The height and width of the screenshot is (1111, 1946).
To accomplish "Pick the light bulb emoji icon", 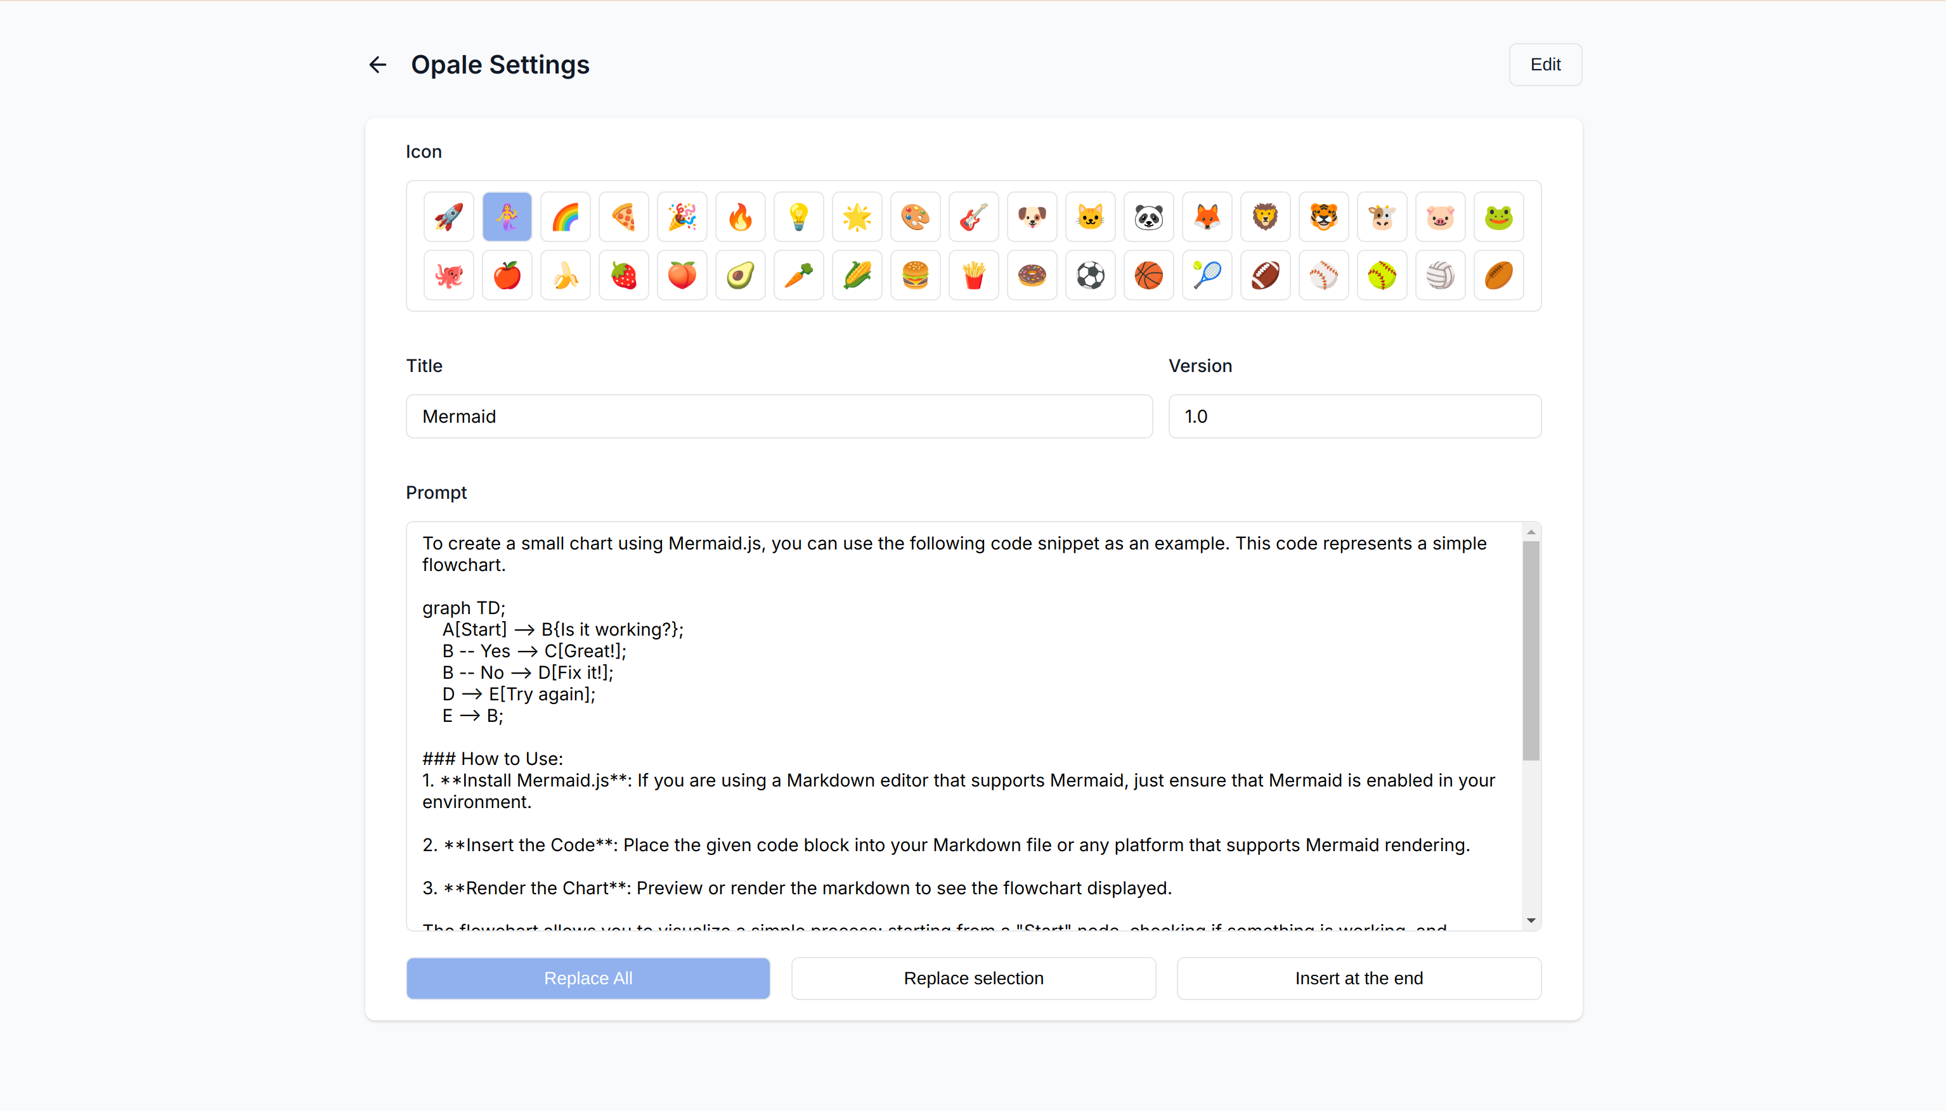I will [x=798, y=217].
